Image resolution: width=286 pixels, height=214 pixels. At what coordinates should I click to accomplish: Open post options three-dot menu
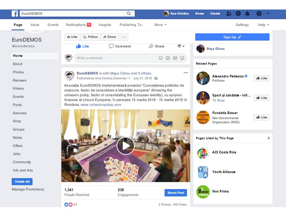click(x=186, y=73)
